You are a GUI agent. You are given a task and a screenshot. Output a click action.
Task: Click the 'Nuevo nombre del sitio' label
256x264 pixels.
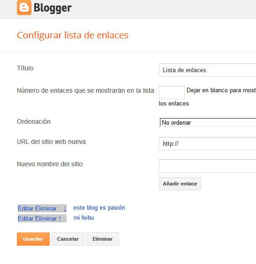(x=50, y=164)
